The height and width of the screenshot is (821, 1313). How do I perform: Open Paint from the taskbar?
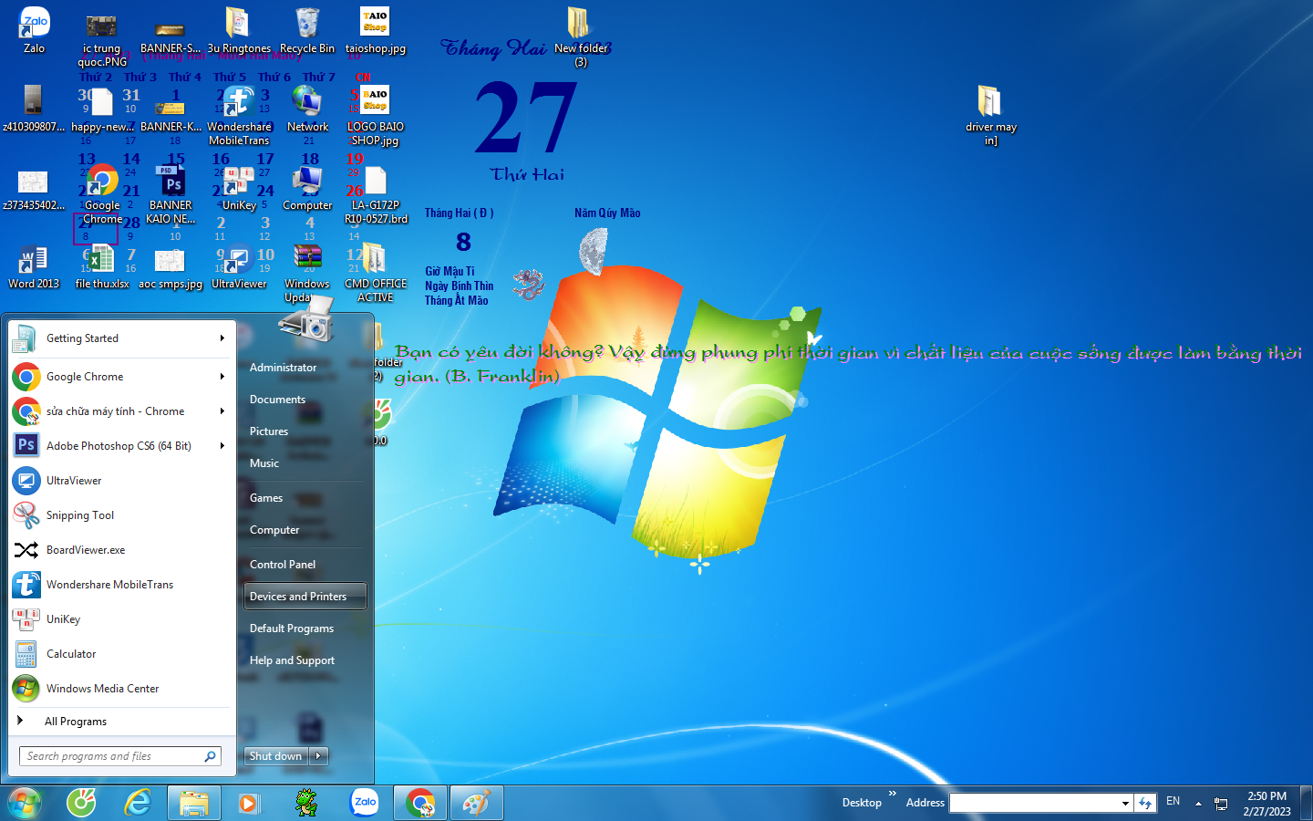tap(476, 803)
